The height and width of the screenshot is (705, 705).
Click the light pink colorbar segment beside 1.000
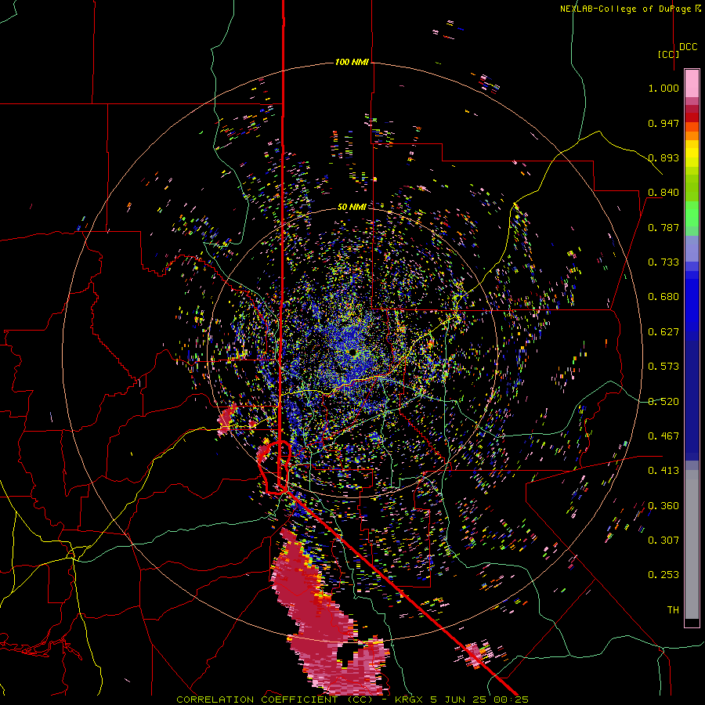[x=692, y=84]
